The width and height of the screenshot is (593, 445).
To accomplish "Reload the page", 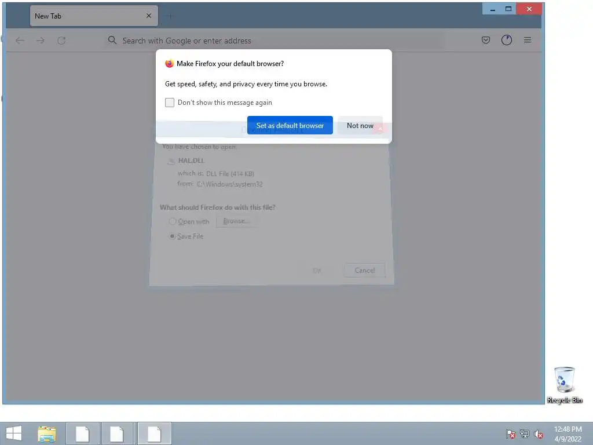I will 61,41.
